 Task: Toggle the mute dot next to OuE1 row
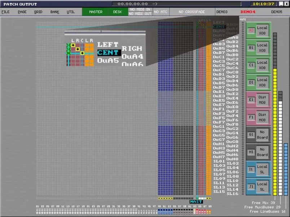[243, 92]
